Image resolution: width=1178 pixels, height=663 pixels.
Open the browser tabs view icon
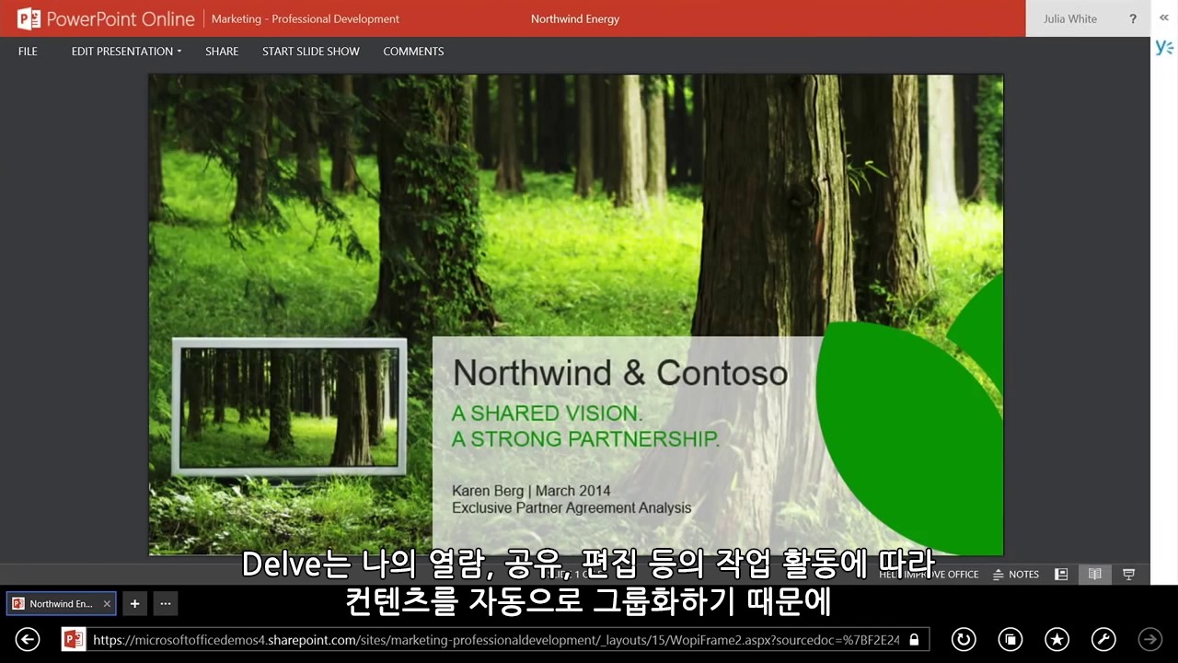tap(1011, 639)
